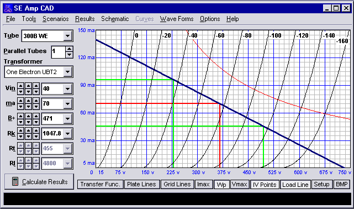Open the Tube 300B WE dropdown

[67, 36]
